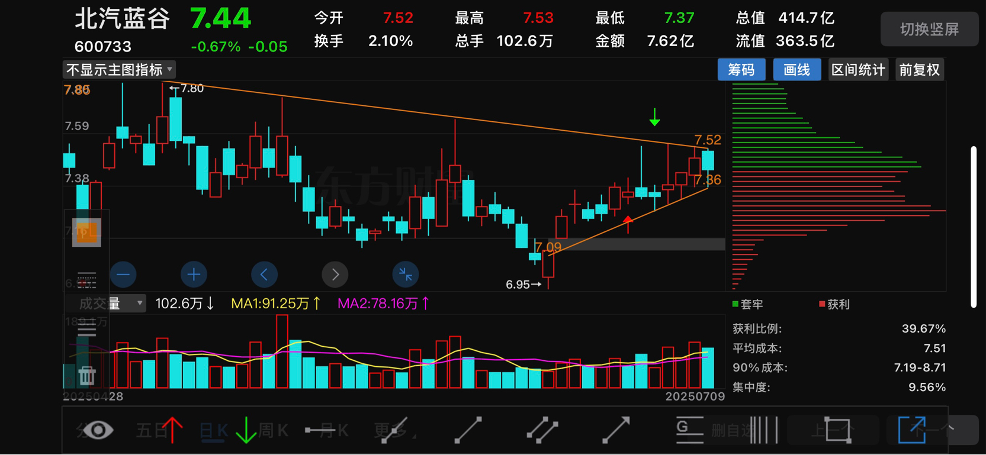The image size is (986, 455).
Task: Toggle drawing visibility with the eye icon
Action: (98, 430)
